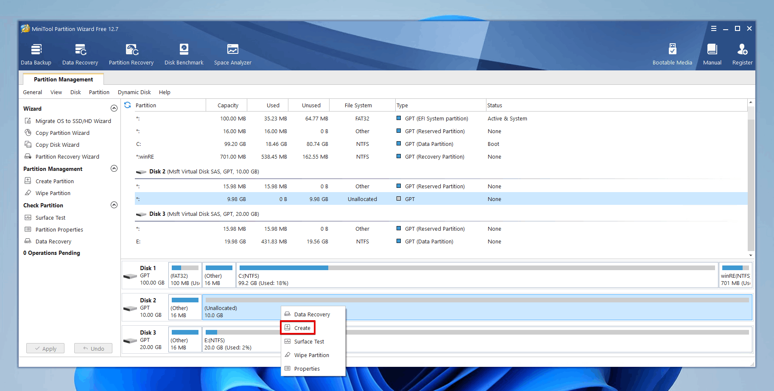Sort by the File System column header
Screen dimensions: 774x391
pos(362,105)
